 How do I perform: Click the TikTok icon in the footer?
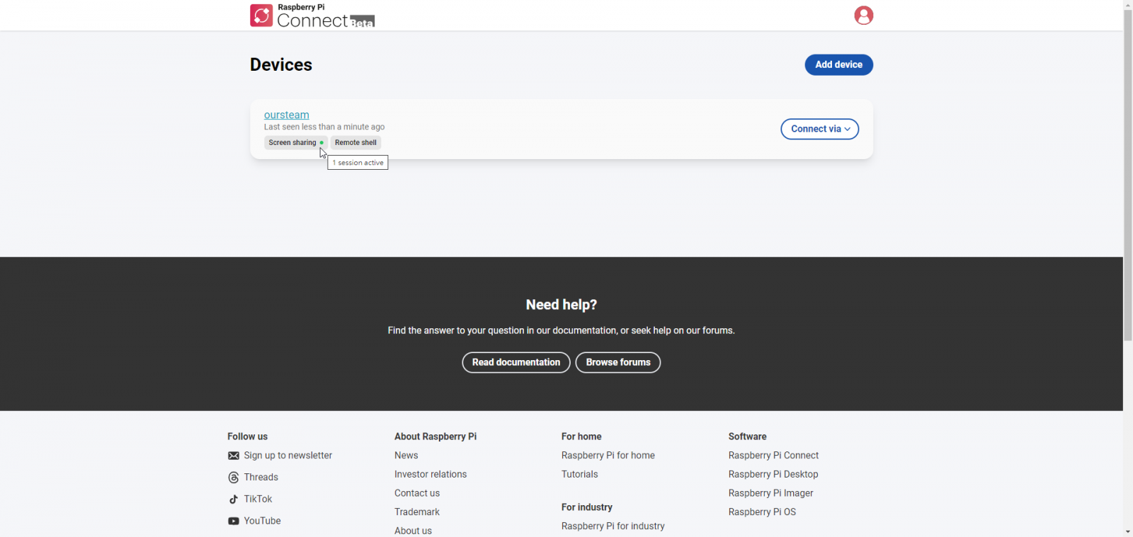pos(234,500)
